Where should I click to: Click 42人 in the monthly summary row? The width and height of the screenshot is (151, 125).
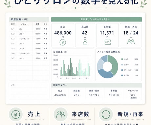76,95
